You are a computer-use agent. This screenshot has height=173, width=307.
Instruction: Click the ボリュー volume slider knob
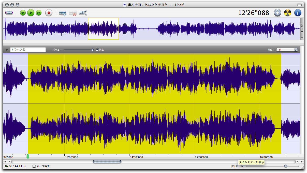pyautogui.click(x=92, y=50)
